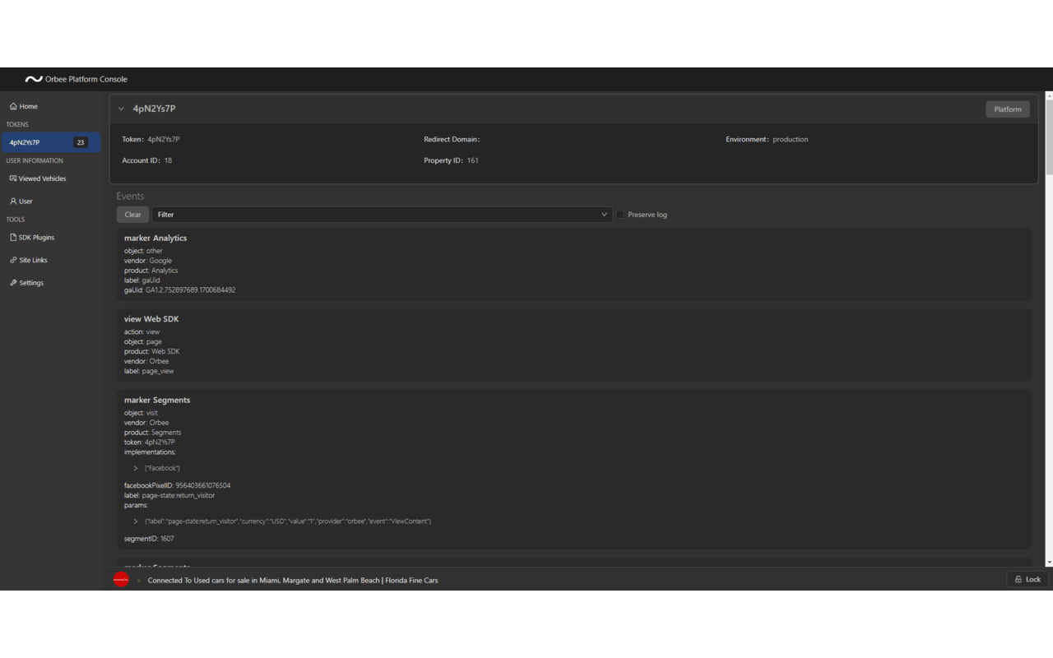Click the Events section heading
This screenshot has height=658, width=1053.
(x=130, y=196)
